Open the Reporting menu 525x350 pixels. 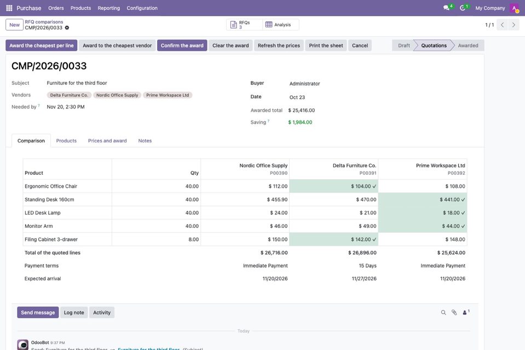[x=109, y=8]
